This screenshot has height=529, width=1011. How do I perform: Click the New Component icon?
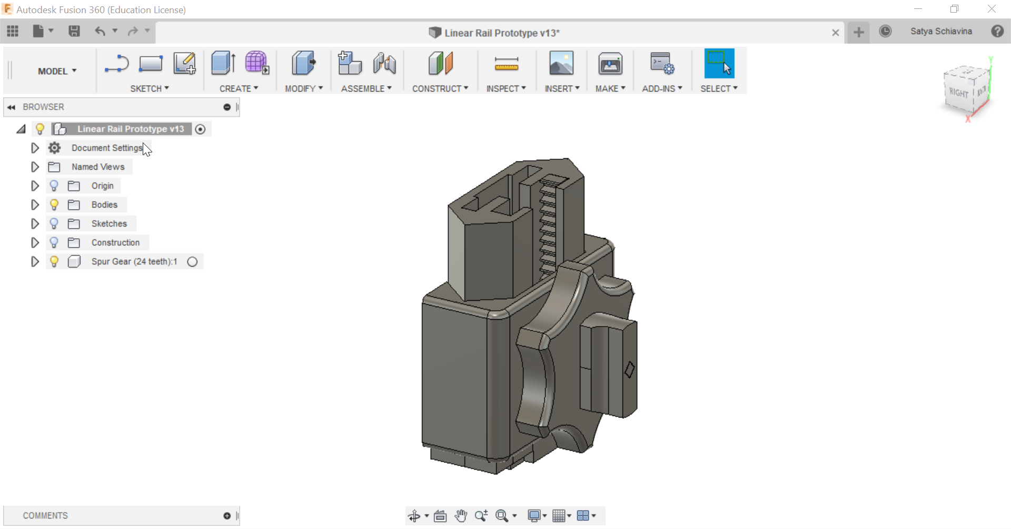350,64
